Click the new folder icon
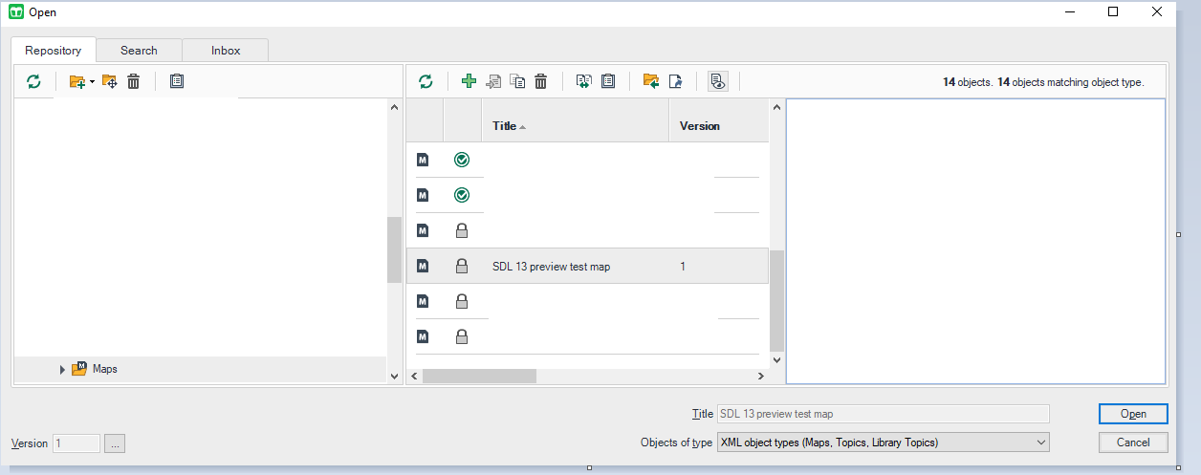 click(x=76, y=82)
